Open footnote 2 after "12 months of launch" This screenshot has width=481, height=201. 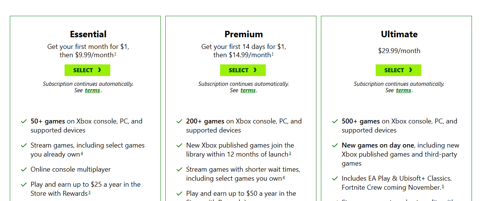click(x=290, y=153)
